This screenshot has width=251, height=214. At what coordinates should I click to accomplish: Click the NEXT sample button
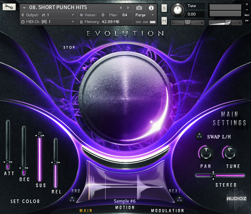click(179, 199)
